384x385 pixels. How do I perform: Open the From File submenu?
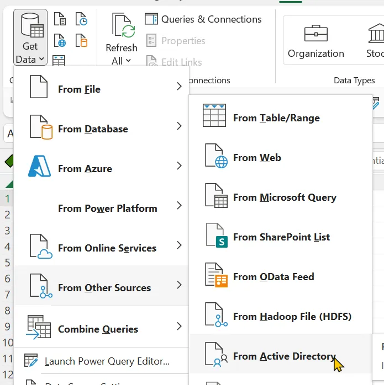tap(102, 88)
